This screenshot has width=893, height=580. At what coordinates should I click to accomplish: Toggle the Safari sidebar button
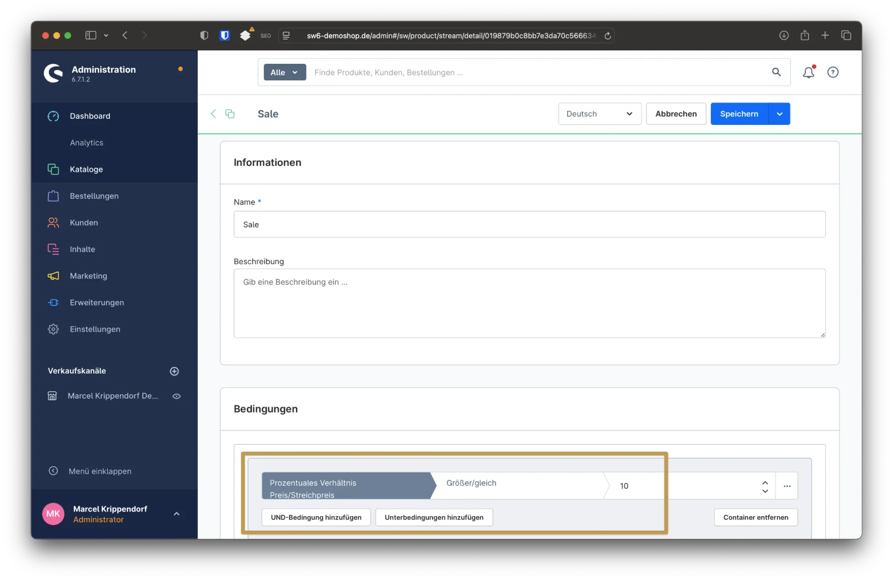click(91, 35)
